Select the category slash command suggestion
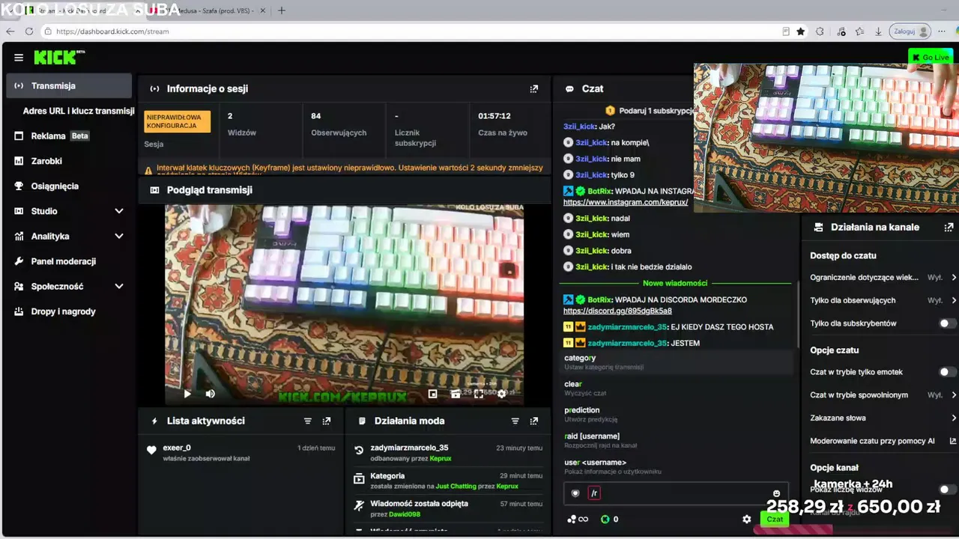This screenshot has height=539, width=959. 677,362
